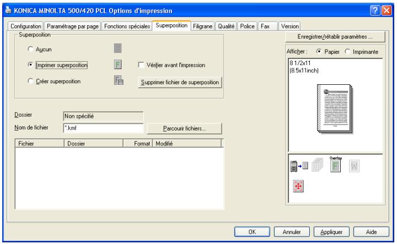Go to the Filigrane tab
The image size is (397, 244).
coord(202,26)
